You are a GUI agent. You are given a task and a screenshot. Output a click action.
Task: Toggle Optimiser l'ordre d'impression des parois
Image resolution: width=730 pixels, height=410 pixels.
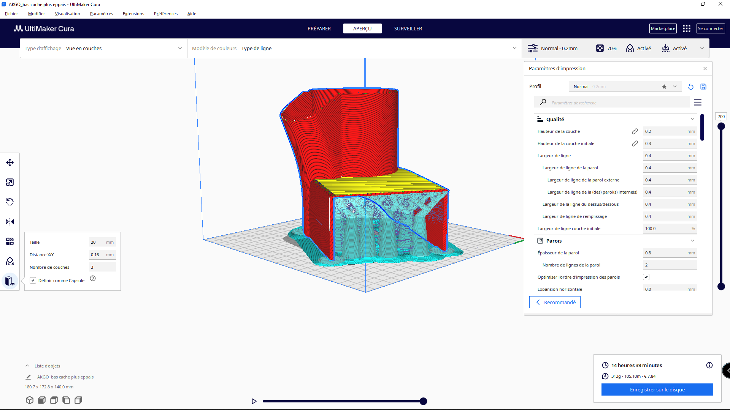(646, 277)
